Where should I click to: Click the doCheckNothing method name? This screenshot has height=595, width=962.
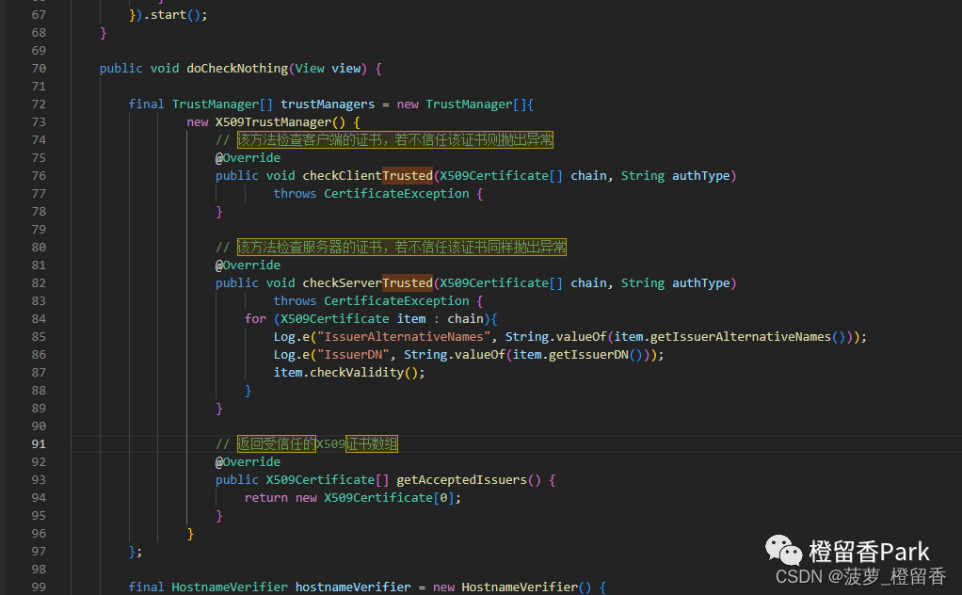click(x=237, y=69)
